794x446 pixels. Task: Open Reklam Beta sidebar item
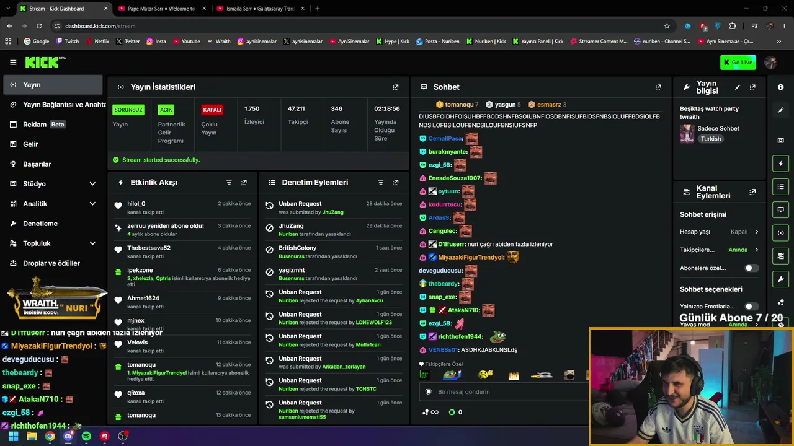[x=53, y=125]
